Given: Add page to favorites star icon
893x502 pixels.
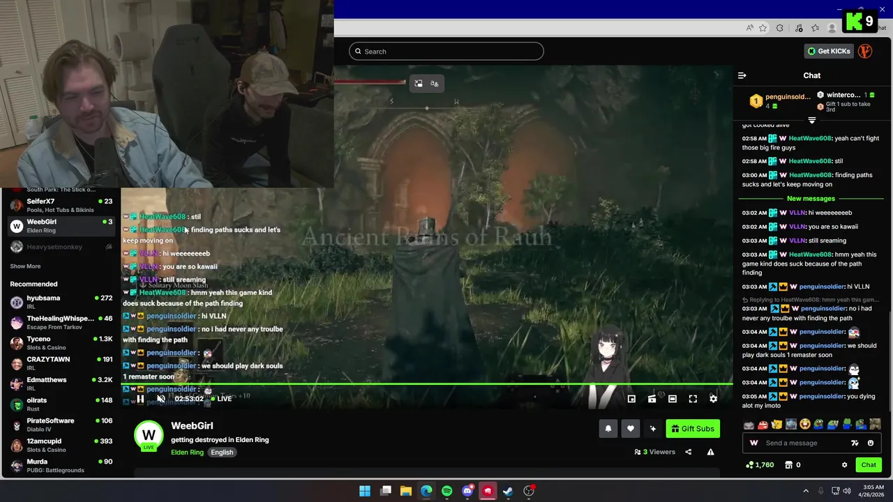Looking at the screenshot, I should pyautogui.click(x=763, y=28).
